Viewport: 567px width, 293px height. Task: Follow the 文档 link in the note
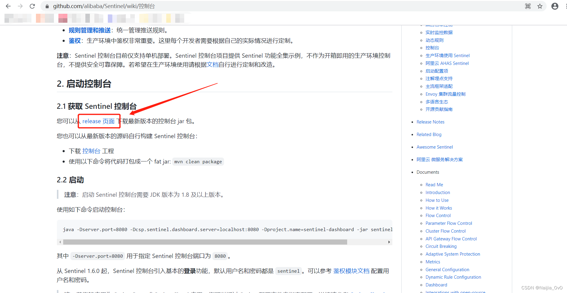[213, 65]
